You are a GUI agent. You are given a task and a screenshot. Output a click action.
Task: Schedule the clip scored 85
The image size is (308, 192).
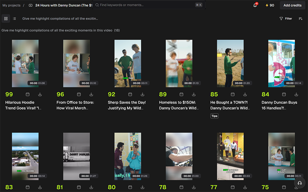point(233,94)
